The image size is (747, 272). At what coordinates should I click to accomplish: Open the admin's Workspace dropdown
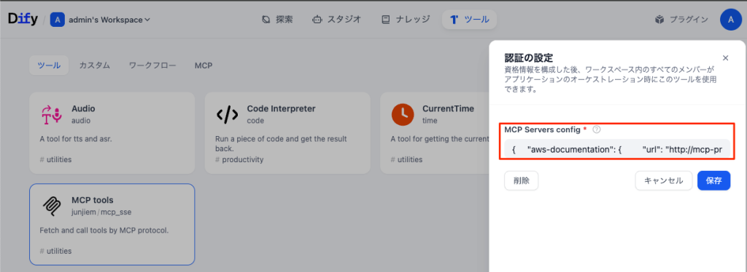point(109,20)
